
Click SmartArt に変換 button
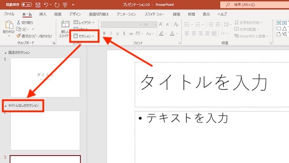coord(251,36)
